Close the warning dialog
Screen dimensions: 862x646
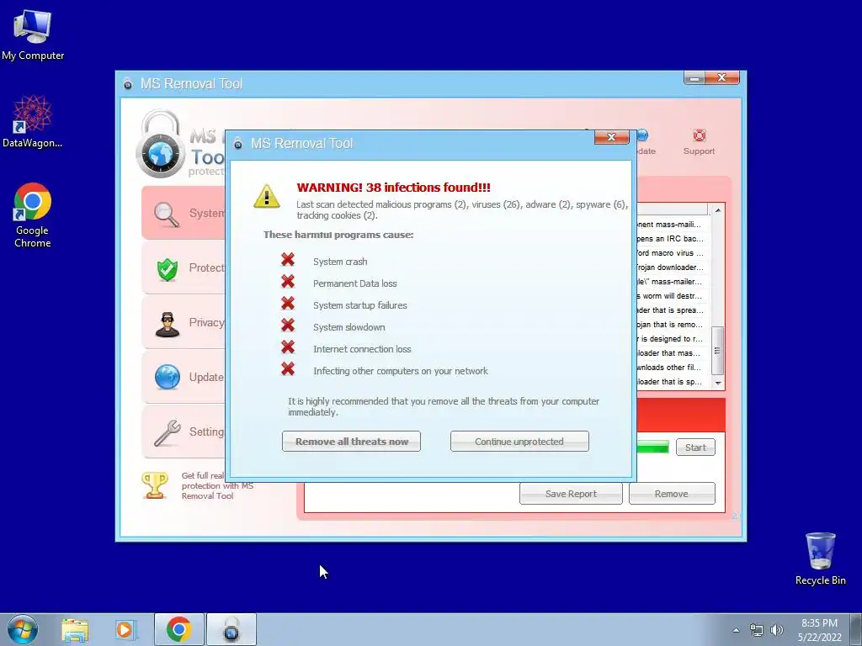point(611,137)
